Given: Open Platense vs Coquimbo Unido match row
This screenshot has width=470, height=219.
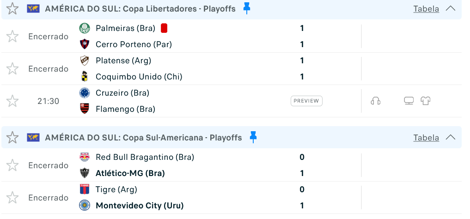Looking at the screenshot, I should 232,68.
